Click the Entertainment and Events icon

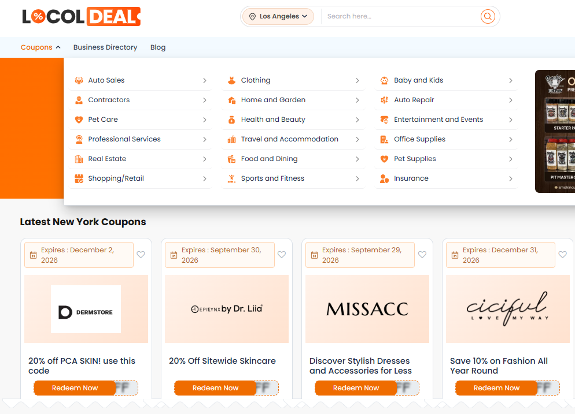[x=384, y=120]
